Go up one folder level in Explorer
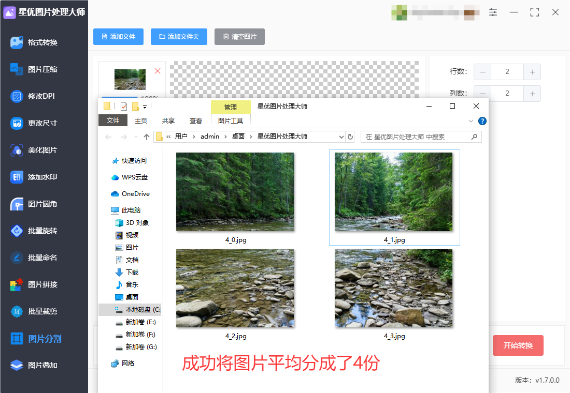 [x=147, y=137]
